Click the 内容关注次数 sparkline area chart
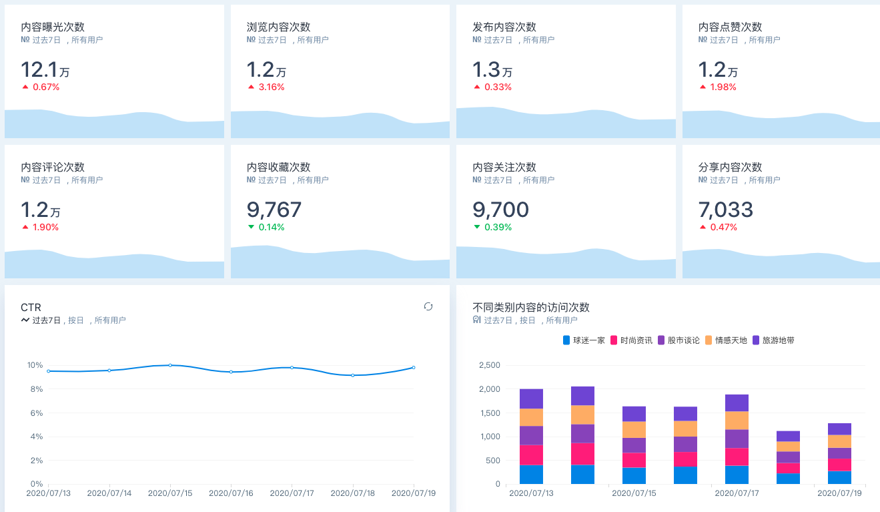 566,263
